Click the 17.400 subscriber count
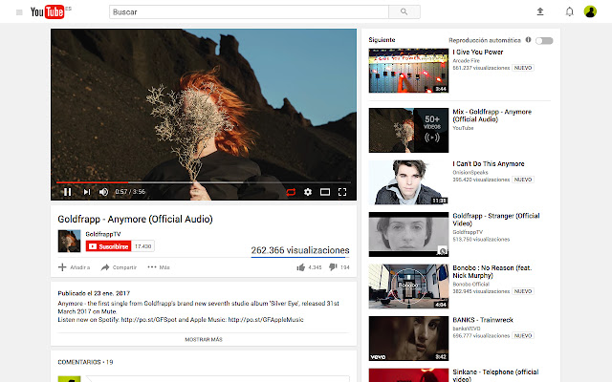The image size is (612, 382). coord(142,246)
